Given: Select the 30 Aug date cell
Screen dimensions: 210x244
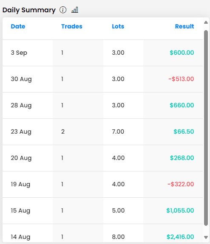Looking at the screenshot, I should [x=21, y=79].
